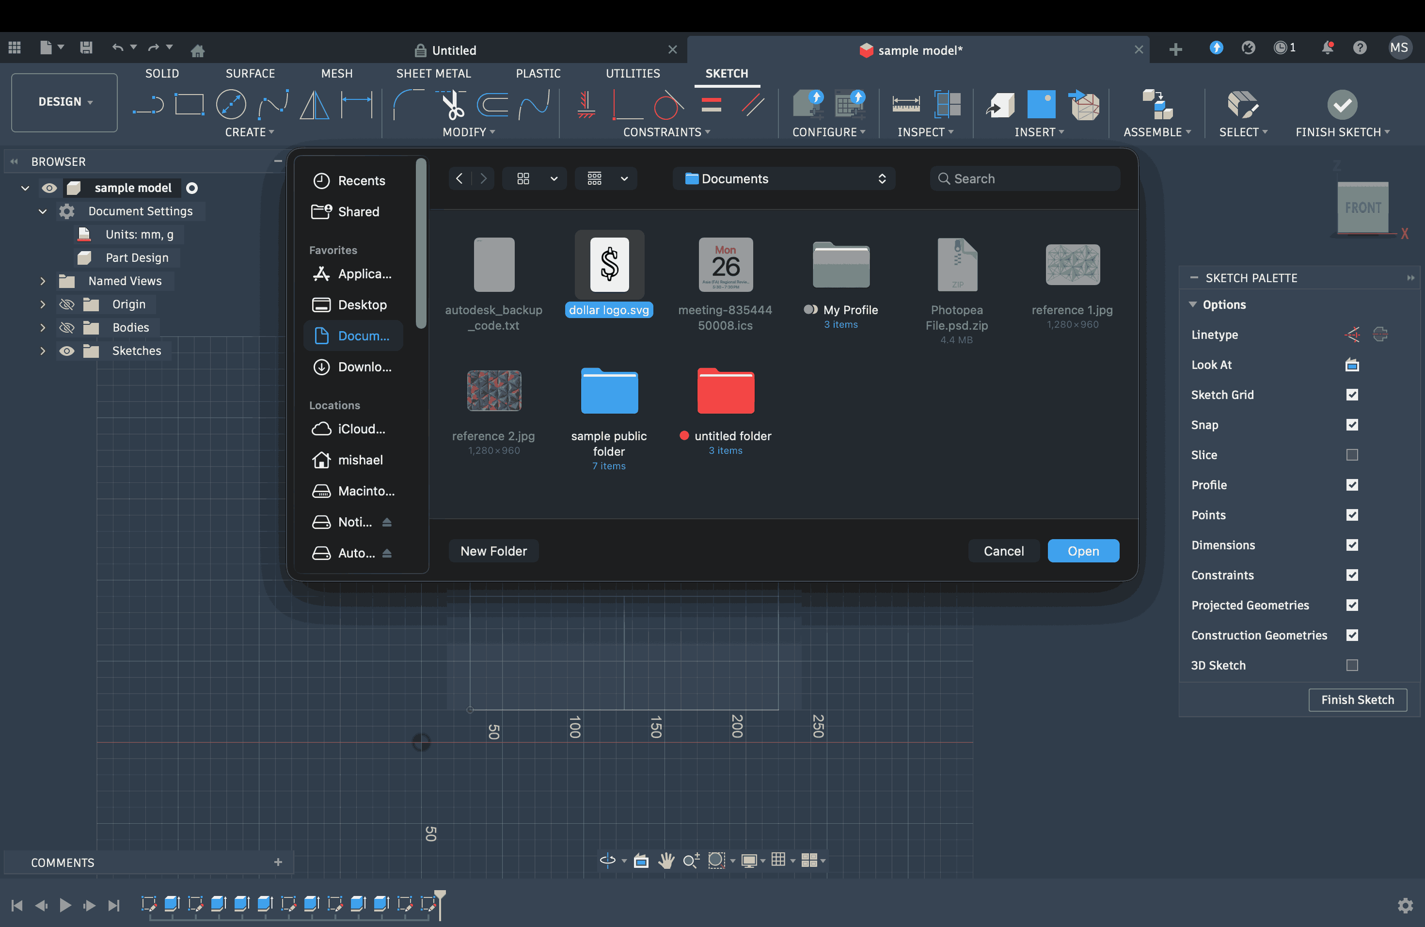Screen dimensions: 1425x927
Task: Select the Sketch Dimension tool
Action: pyautogui.click(x=357, y=105)
